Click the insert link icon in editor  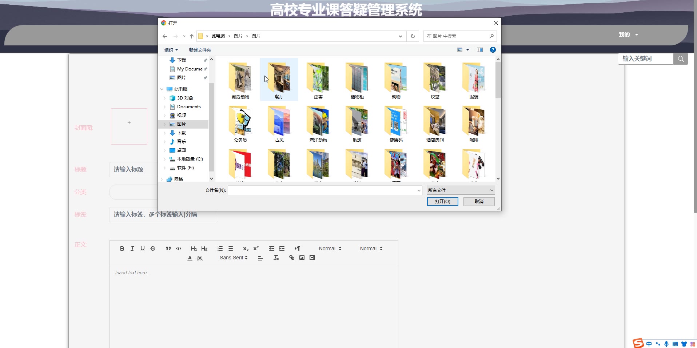pyautogui.click(x=291, y=258)
